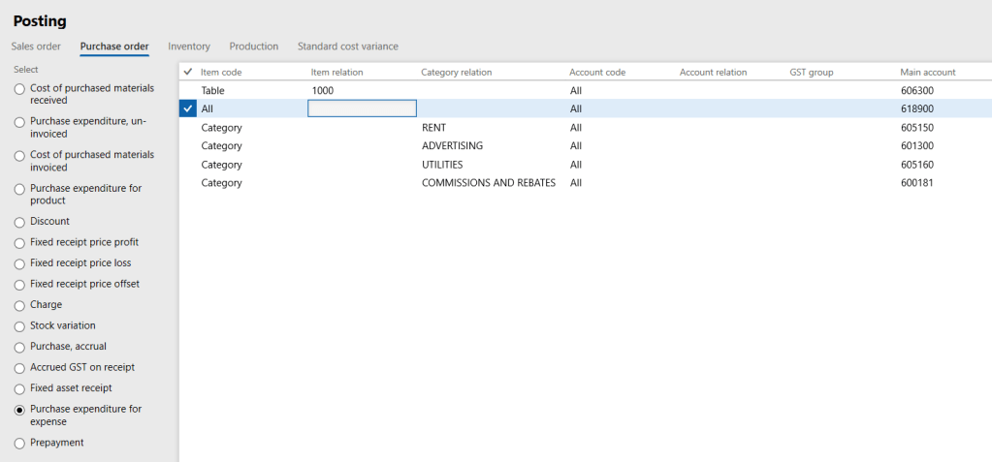Screen dimensions: 992x462
Task: Switch to the Sales order tab
Action: coord(36,46)
